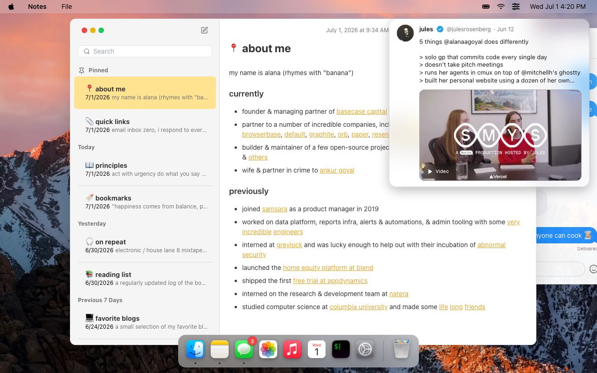Open the File menu

tap(67, 7)
